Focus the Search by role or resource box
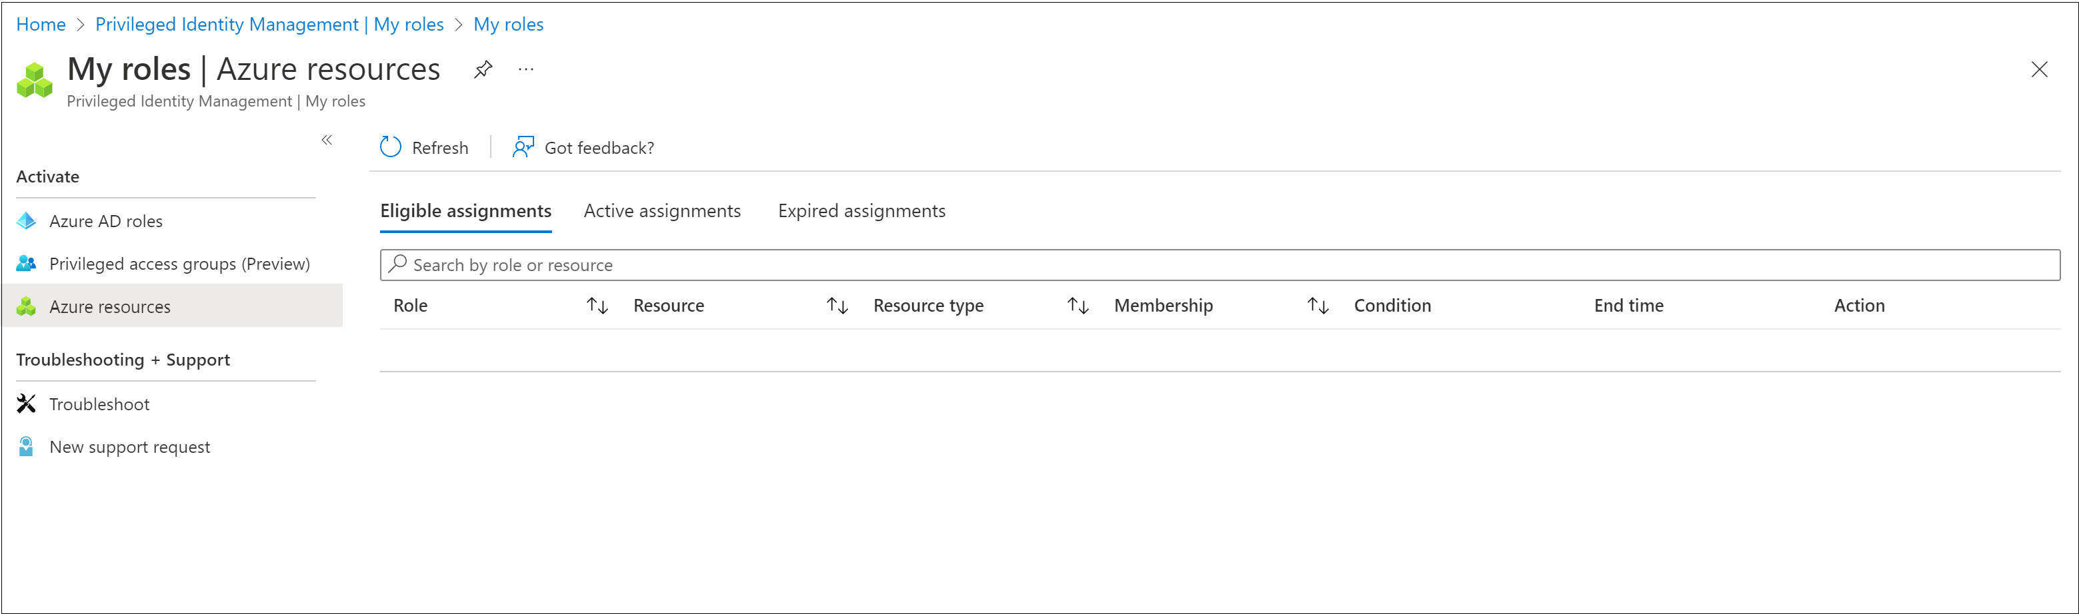Image resolution: width=2079 pixels, height=614 pixels. [1220, 265]
